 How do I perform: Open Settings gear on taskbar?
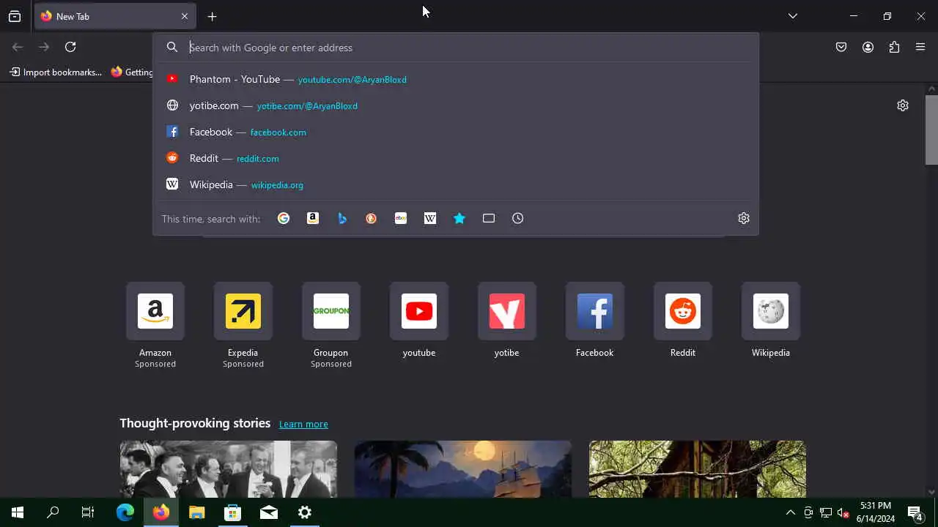[305, 512]
